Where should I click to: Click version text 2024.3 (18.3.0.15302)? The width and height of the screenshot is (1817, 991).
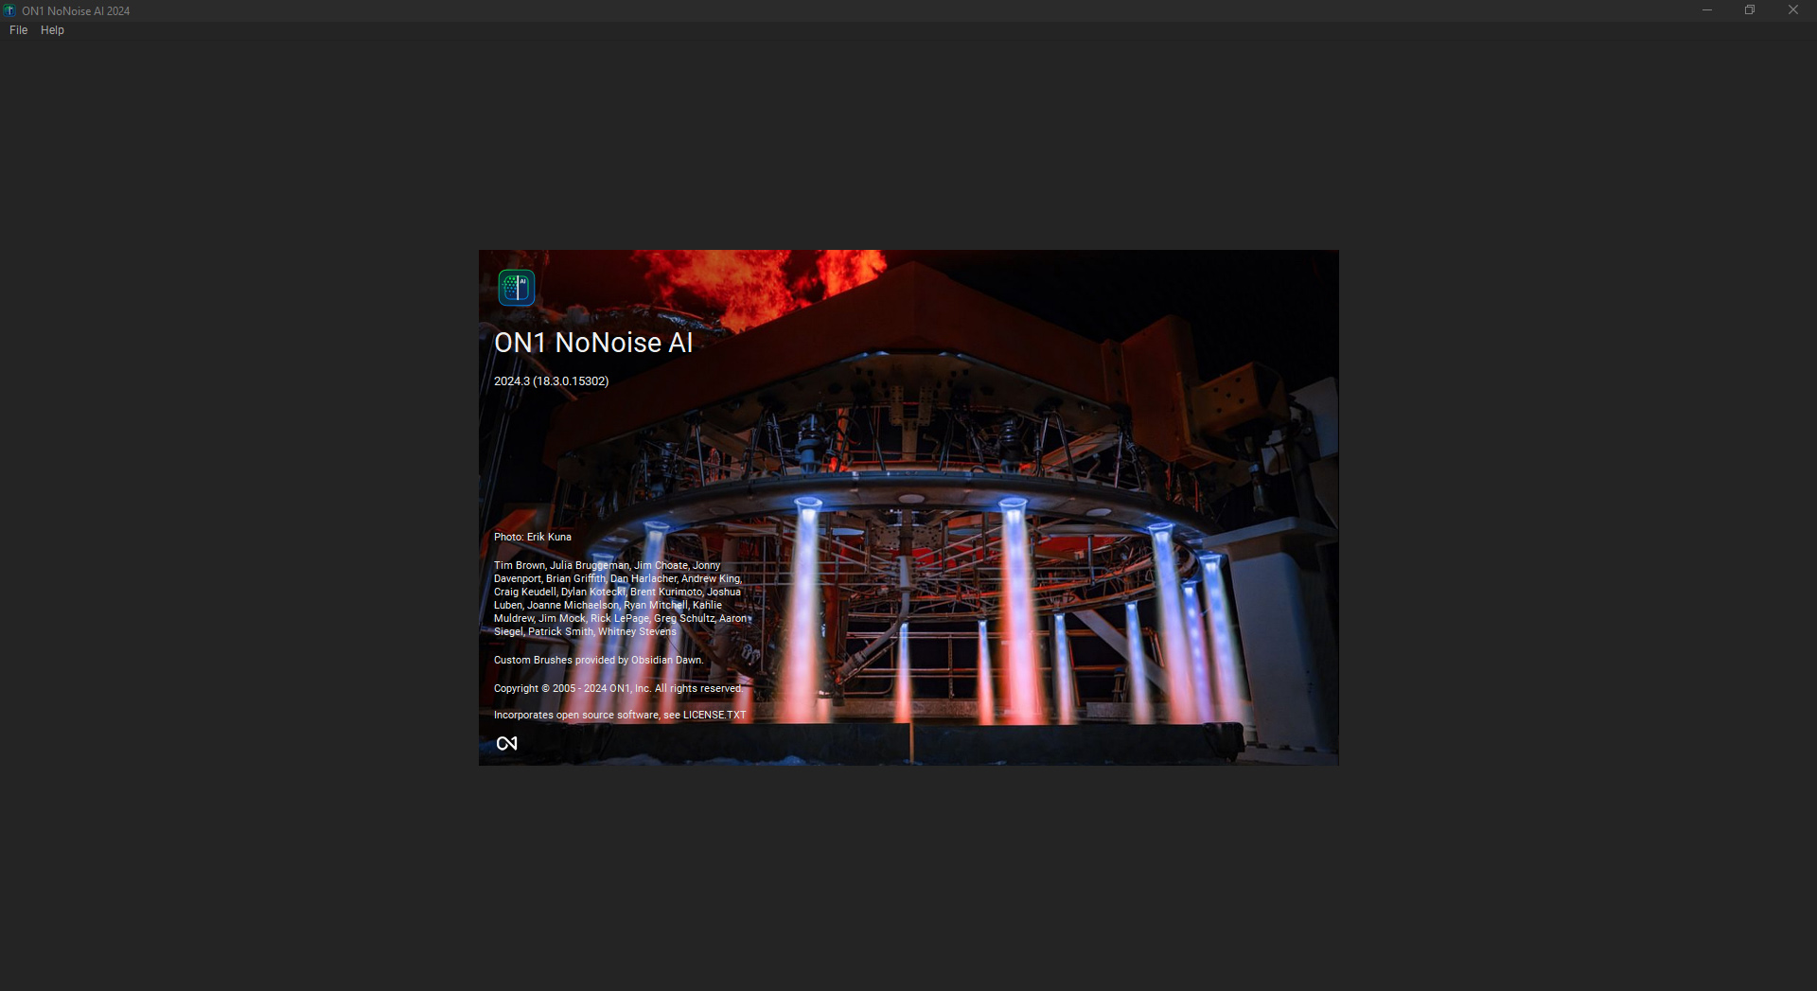click(x=551, y=381)
